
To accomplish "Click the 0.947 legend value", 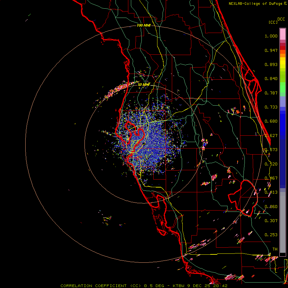I will (271, 50).
